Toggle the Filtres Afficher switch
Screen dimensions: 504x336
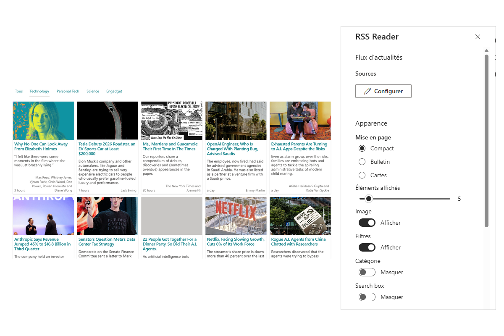(367, 247)
